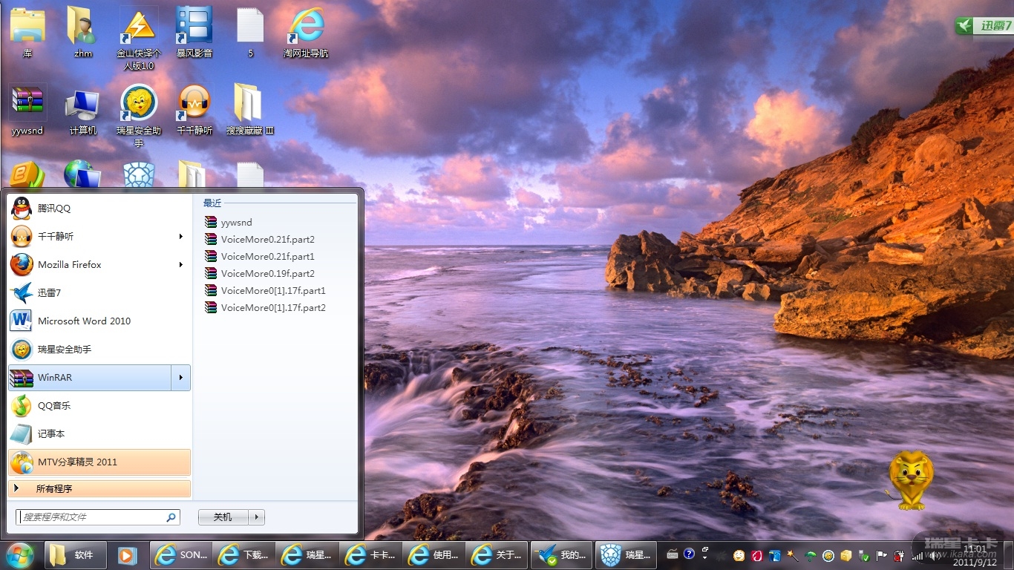
Task: Open recent file VoiceMore0.19f.part2
Action: [267, 274]
